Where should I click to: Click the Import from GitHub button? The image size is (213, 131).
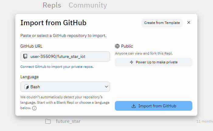pos(153,106)
